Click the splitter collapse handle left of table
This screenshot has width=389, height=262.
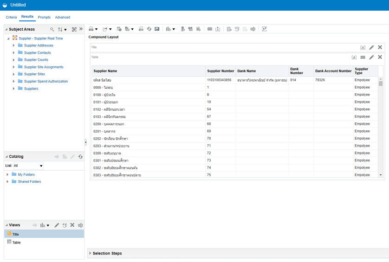click(x=85, y=142)
